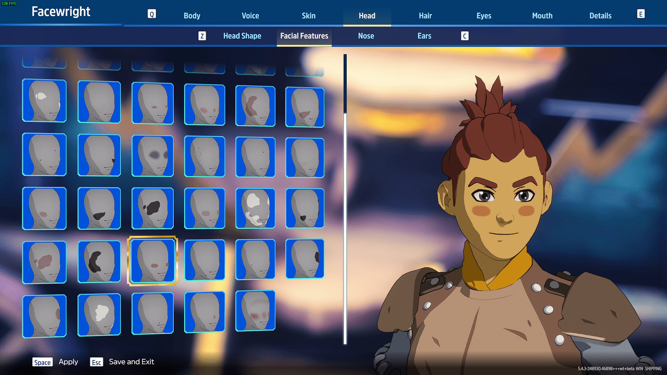Choose the curved mauve birthmark face option
667x375 pixels.
click(255, 106)
